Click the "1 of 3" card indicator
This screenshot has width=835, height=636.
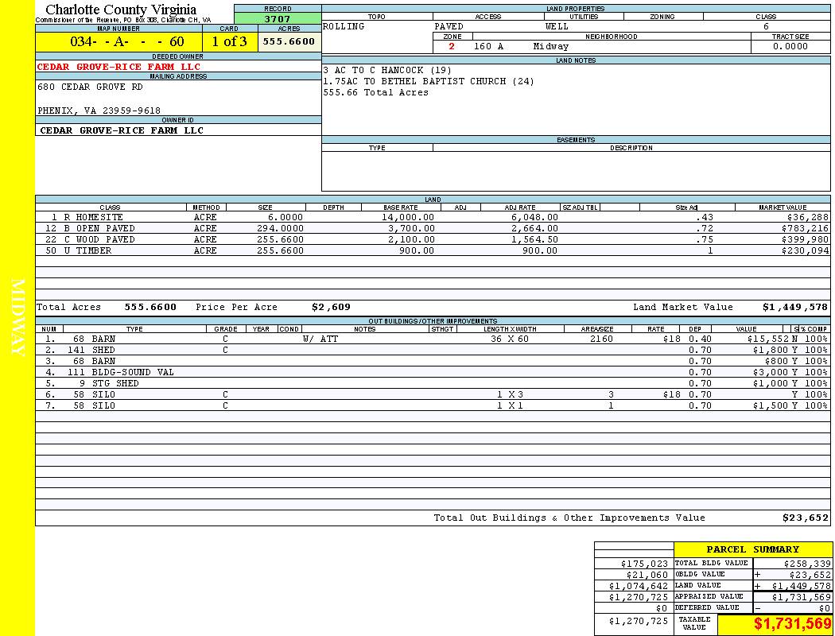tap(229, 41)
